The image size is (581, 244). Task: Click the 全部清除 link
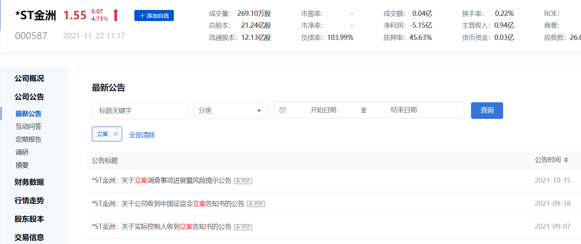(142, 135)
